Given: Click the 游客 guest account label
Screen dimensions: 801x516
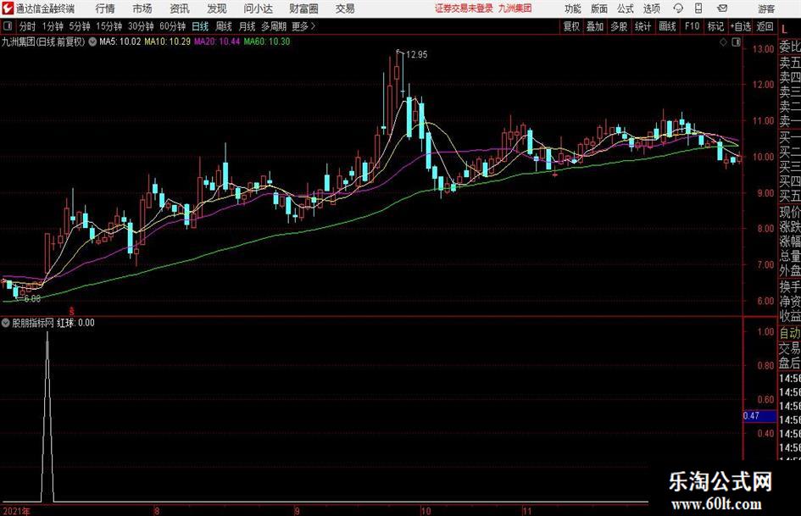Looking at the screenshot, I should [765, 8].
